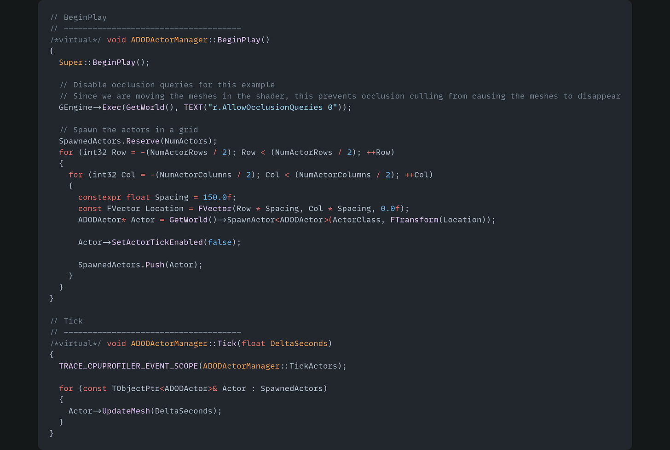
Task: Click 'ADODActorManager' in the Tick signature
Action: [x=169, y=343]
